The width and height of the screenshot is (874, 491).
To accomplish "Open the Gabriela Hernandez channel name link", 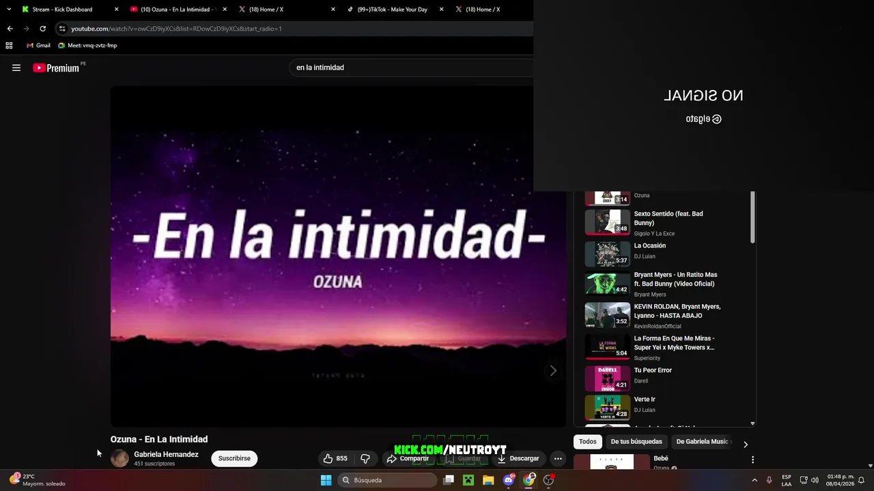I will [x=166, y=454].
